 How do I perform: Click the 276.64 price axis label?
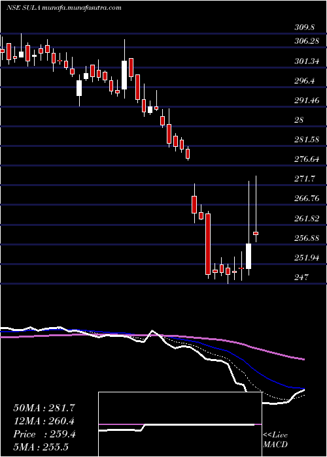307,159
